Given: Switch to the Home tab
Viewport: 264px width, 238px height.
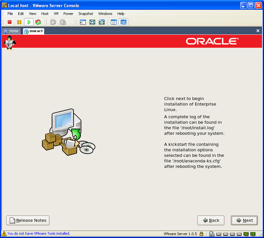Looking at the screenshot, I should coord(11,31).
